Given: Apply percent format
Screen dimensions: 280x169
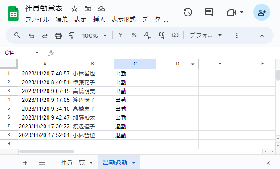Looking at the screenshot, I should tap(134, 35).
